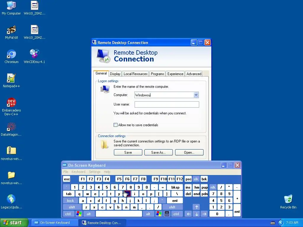The height and width of the screenshot is (227, 303).
Task: Click the left arrow key on On-Screen Keyboard
Action: [188, 214]
